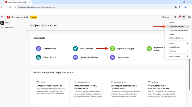
Task: Open the hamburger navigation menu
Action: coord(2,17)
